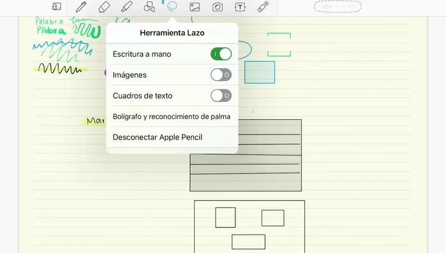Select the Eraser tool
446x253 pixels.
pos(104,7)
